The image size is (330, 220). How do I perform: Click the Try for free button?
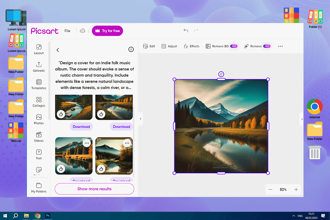[x=107, y=31]
